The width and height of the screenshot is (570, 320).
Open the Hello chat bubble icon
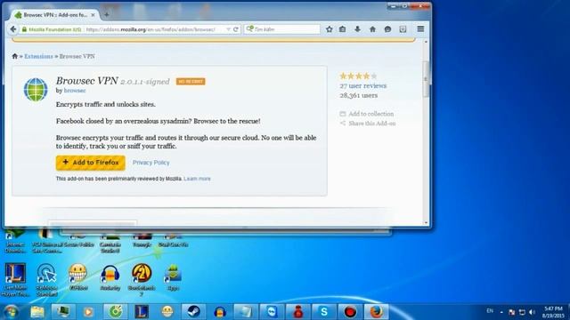coord(387,29)
